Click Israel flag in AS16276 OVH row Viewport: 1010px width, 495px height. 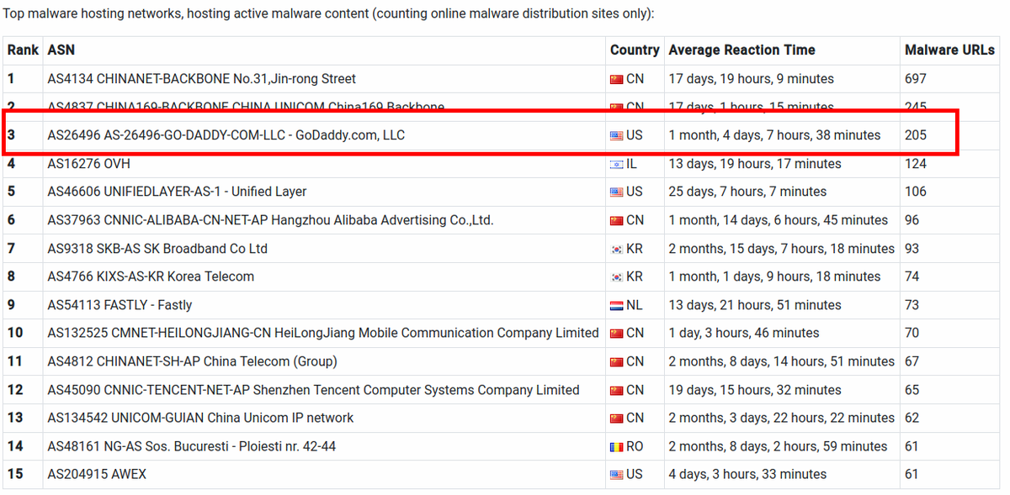point(617,164)
